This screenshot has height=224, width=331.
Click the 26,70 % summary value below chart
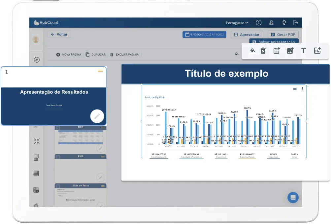click(x=295, y=154)
